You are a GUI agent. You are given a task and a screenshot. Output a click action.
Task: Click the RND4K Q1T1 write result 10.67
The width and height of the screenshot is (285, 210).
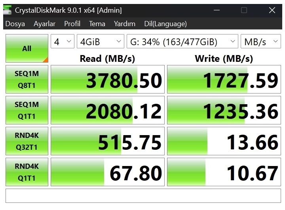coord(224,172)
